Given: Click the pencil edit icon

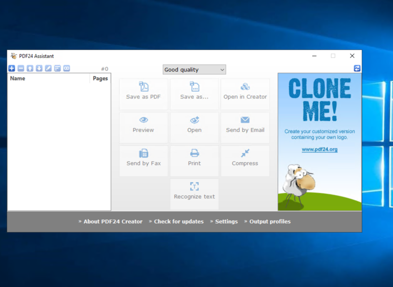Looking at the screenshot, I should 48,68.
